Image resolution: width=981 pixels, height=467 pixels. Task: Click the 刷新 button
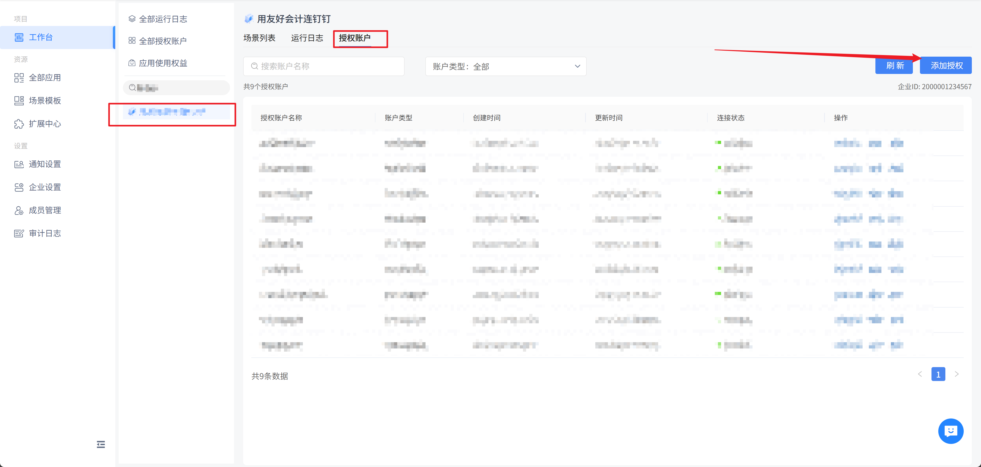point(894,66)
